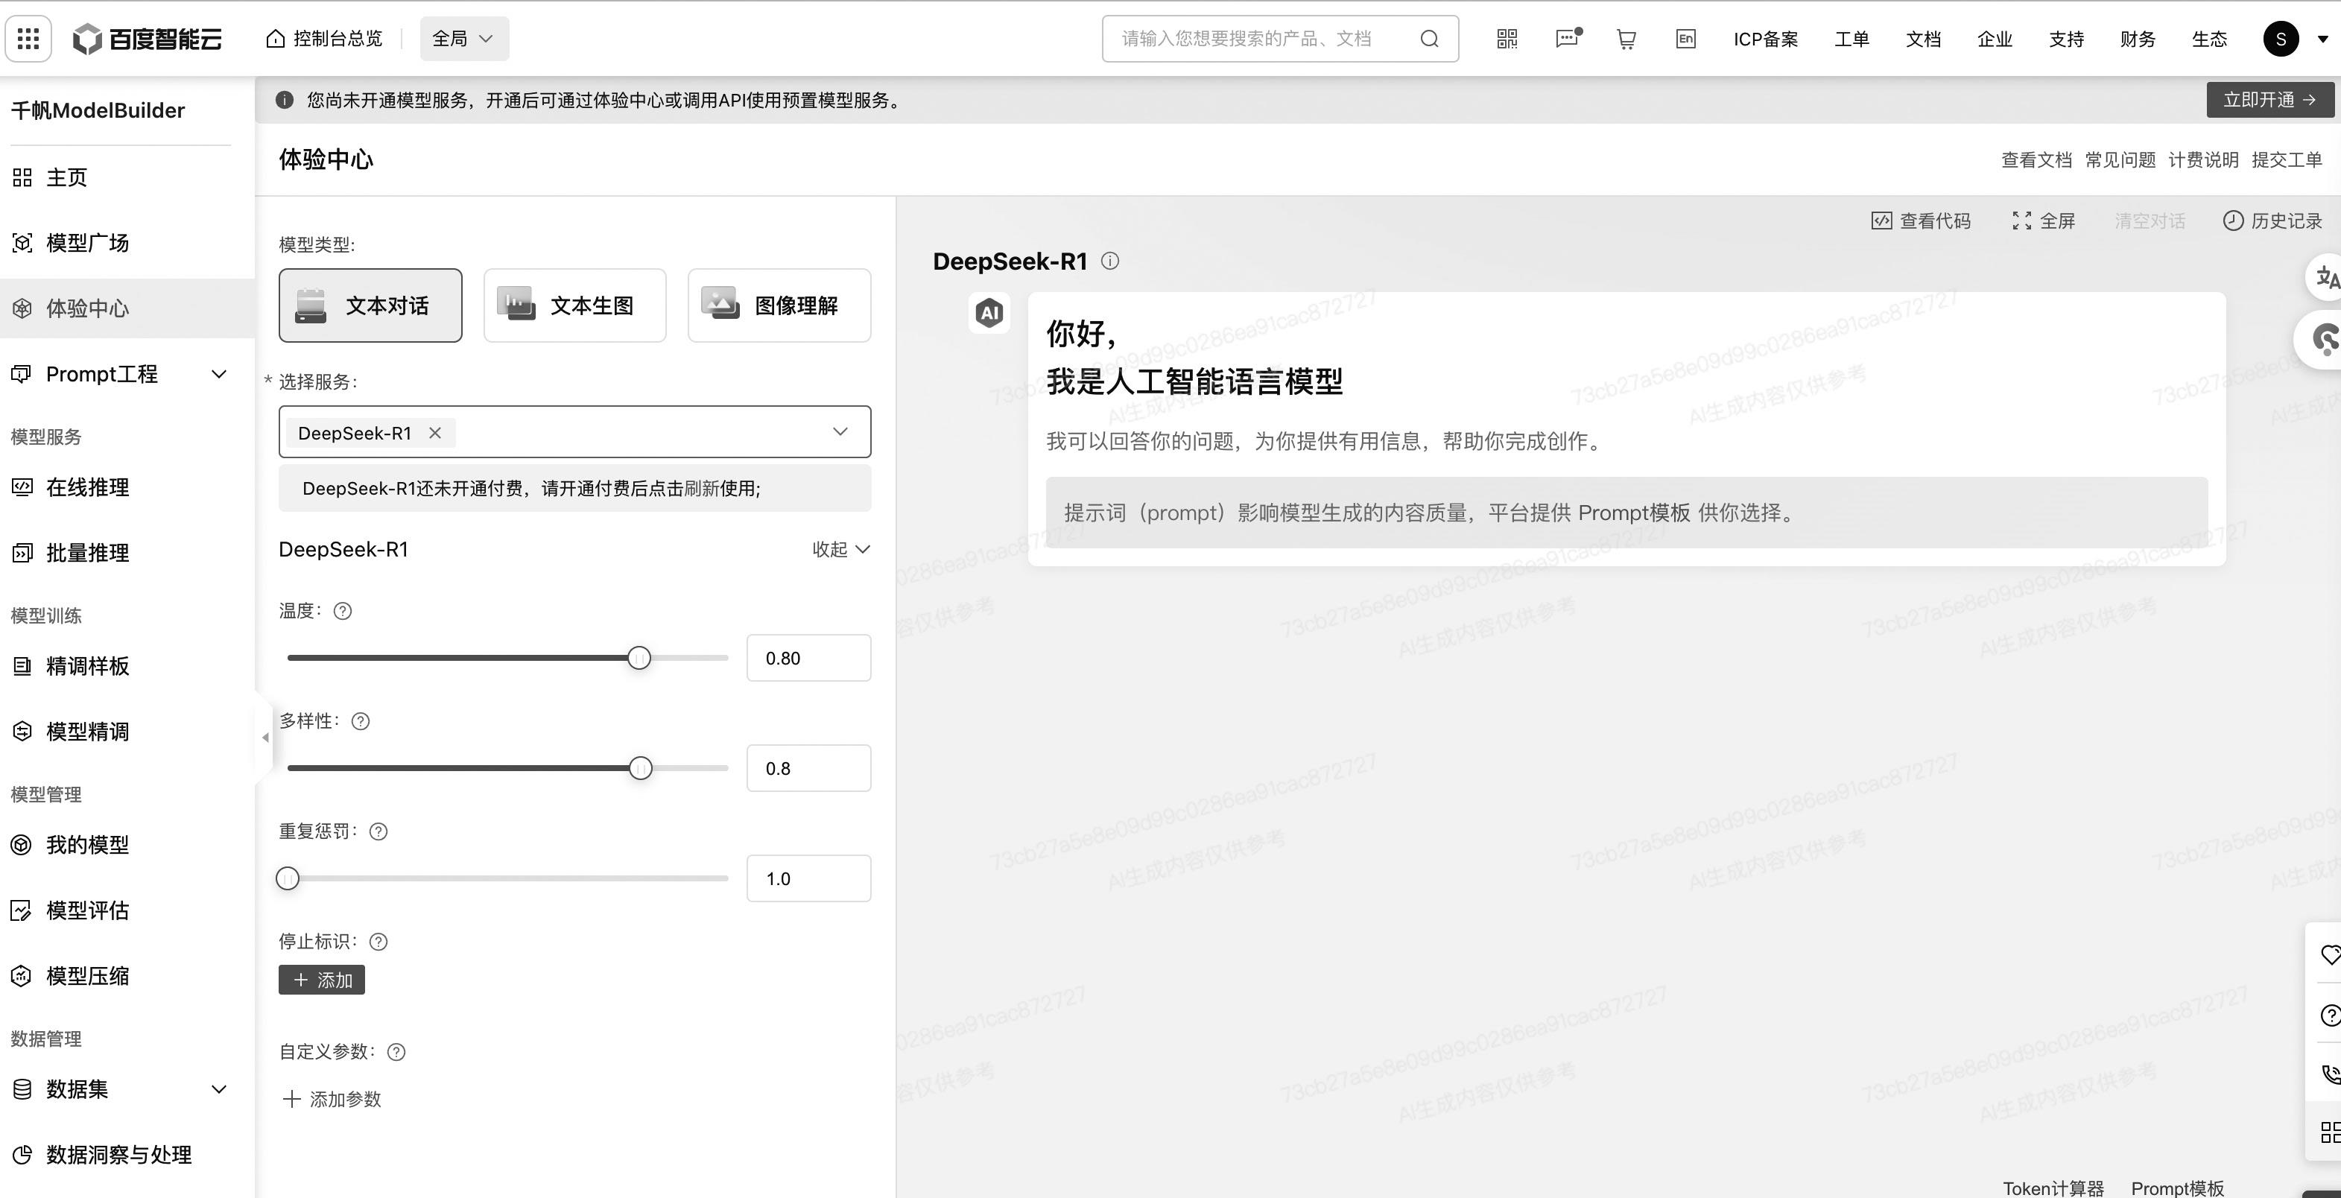Screen dimensions: 2341x1198
Task: Collapse the sidebar with the arrow handle
Action: coord(264,737)
